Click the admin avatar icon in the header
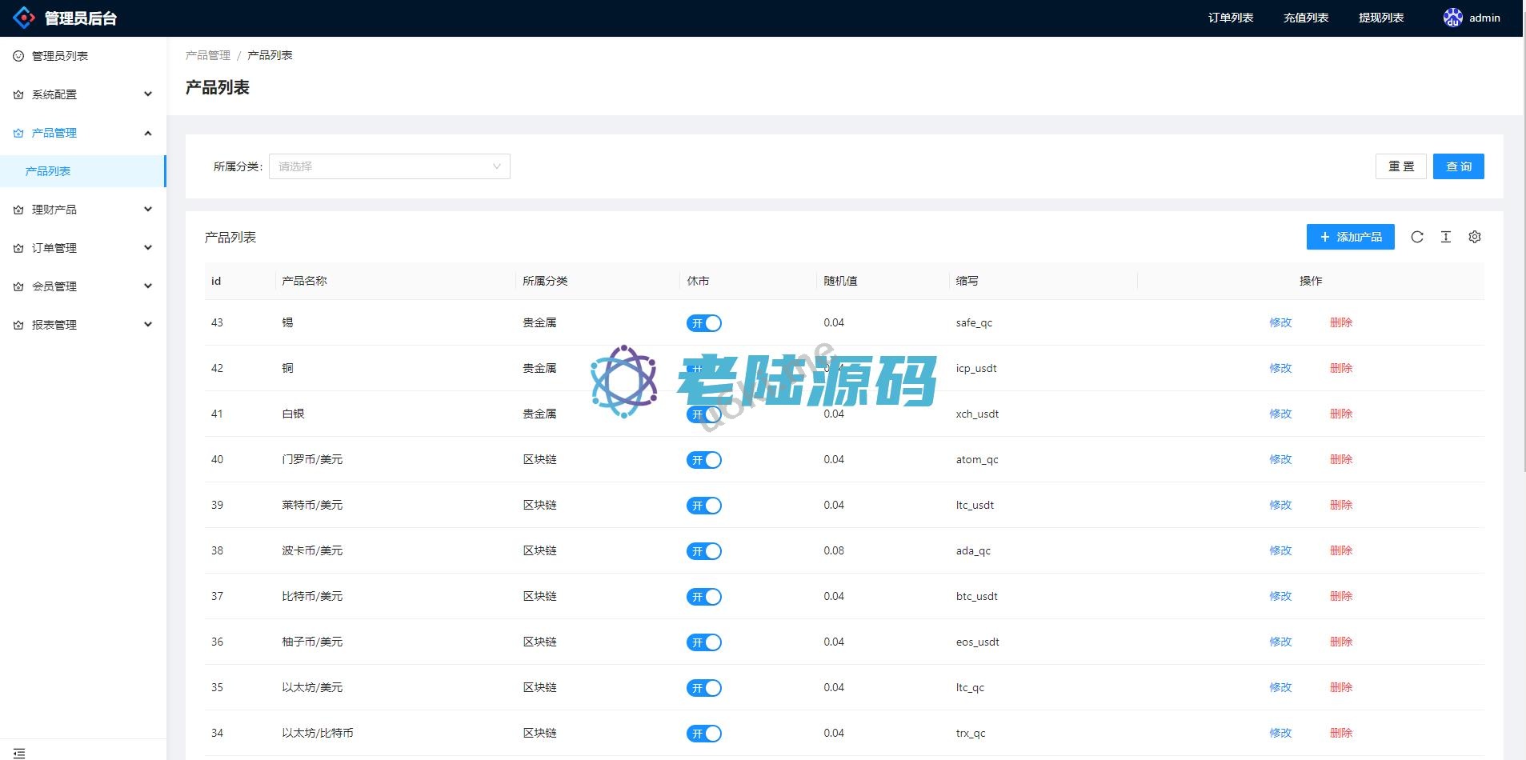Image resolution: width=1526 pixels, height=760 pixels. 1452,18
